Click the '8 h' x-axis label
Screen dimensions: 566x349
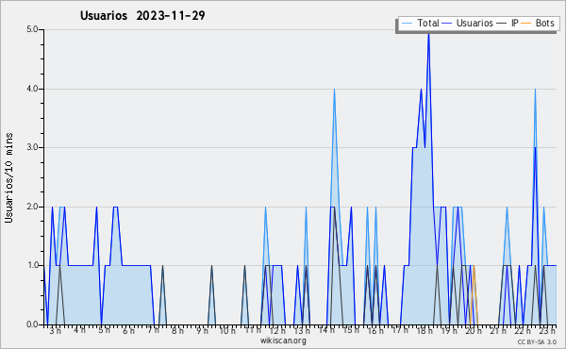[177, 330]
